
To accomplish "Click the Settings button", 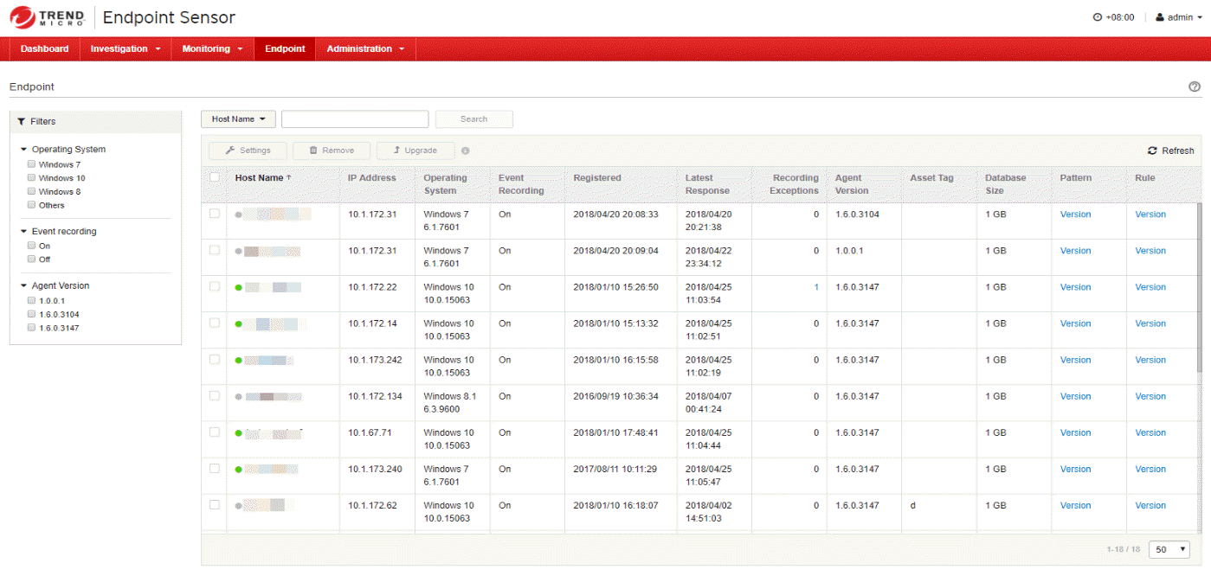I will pyautogui.click(x=248, y=150).
